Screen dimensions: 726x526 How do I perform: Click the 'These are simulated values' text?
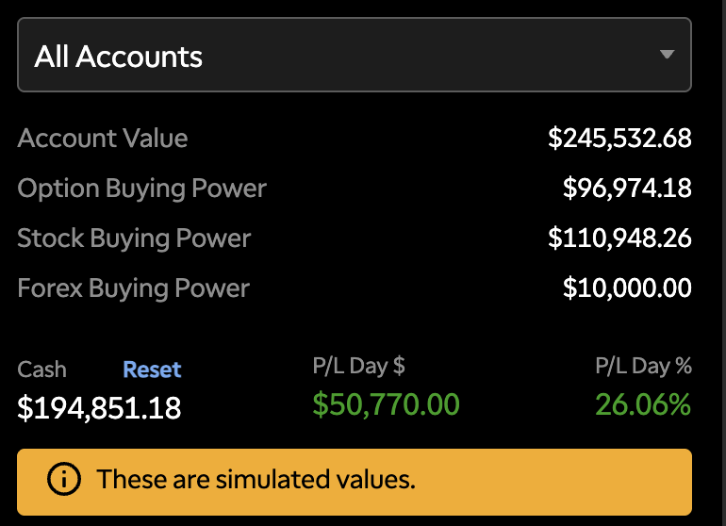256,479
